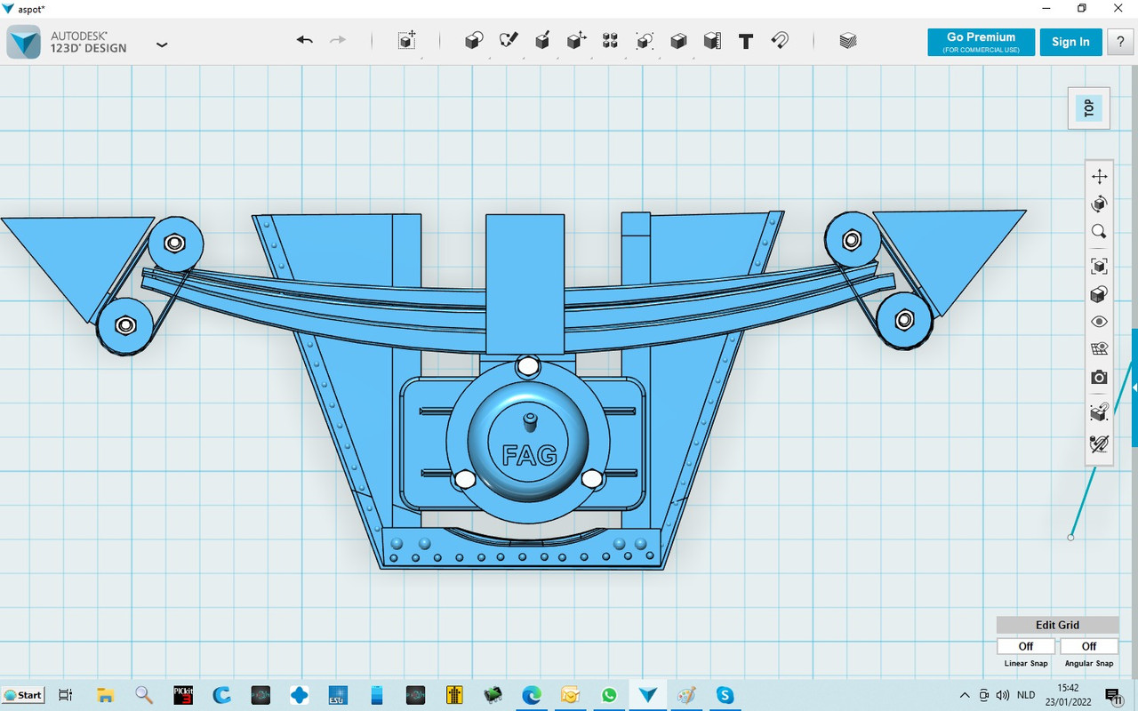This screenshot has width=1138, height=711.
Task: Open the Pattern tool
Action: [610, 41]
